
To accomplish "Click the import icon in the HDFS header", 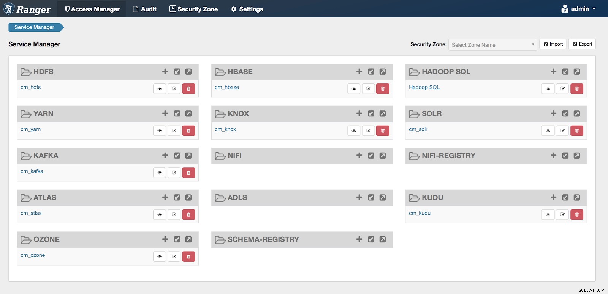I will (177, 71).
